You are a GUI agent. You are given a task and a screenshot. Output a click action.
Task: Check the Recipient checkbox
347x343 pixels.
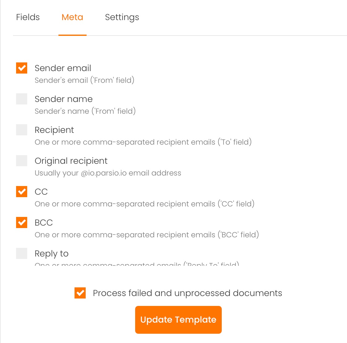(x=21, y=130)
